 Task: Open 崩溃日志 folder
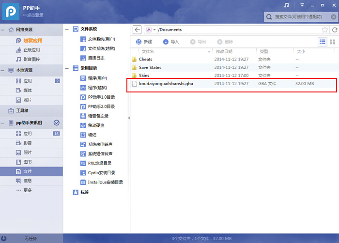point(92,58)
